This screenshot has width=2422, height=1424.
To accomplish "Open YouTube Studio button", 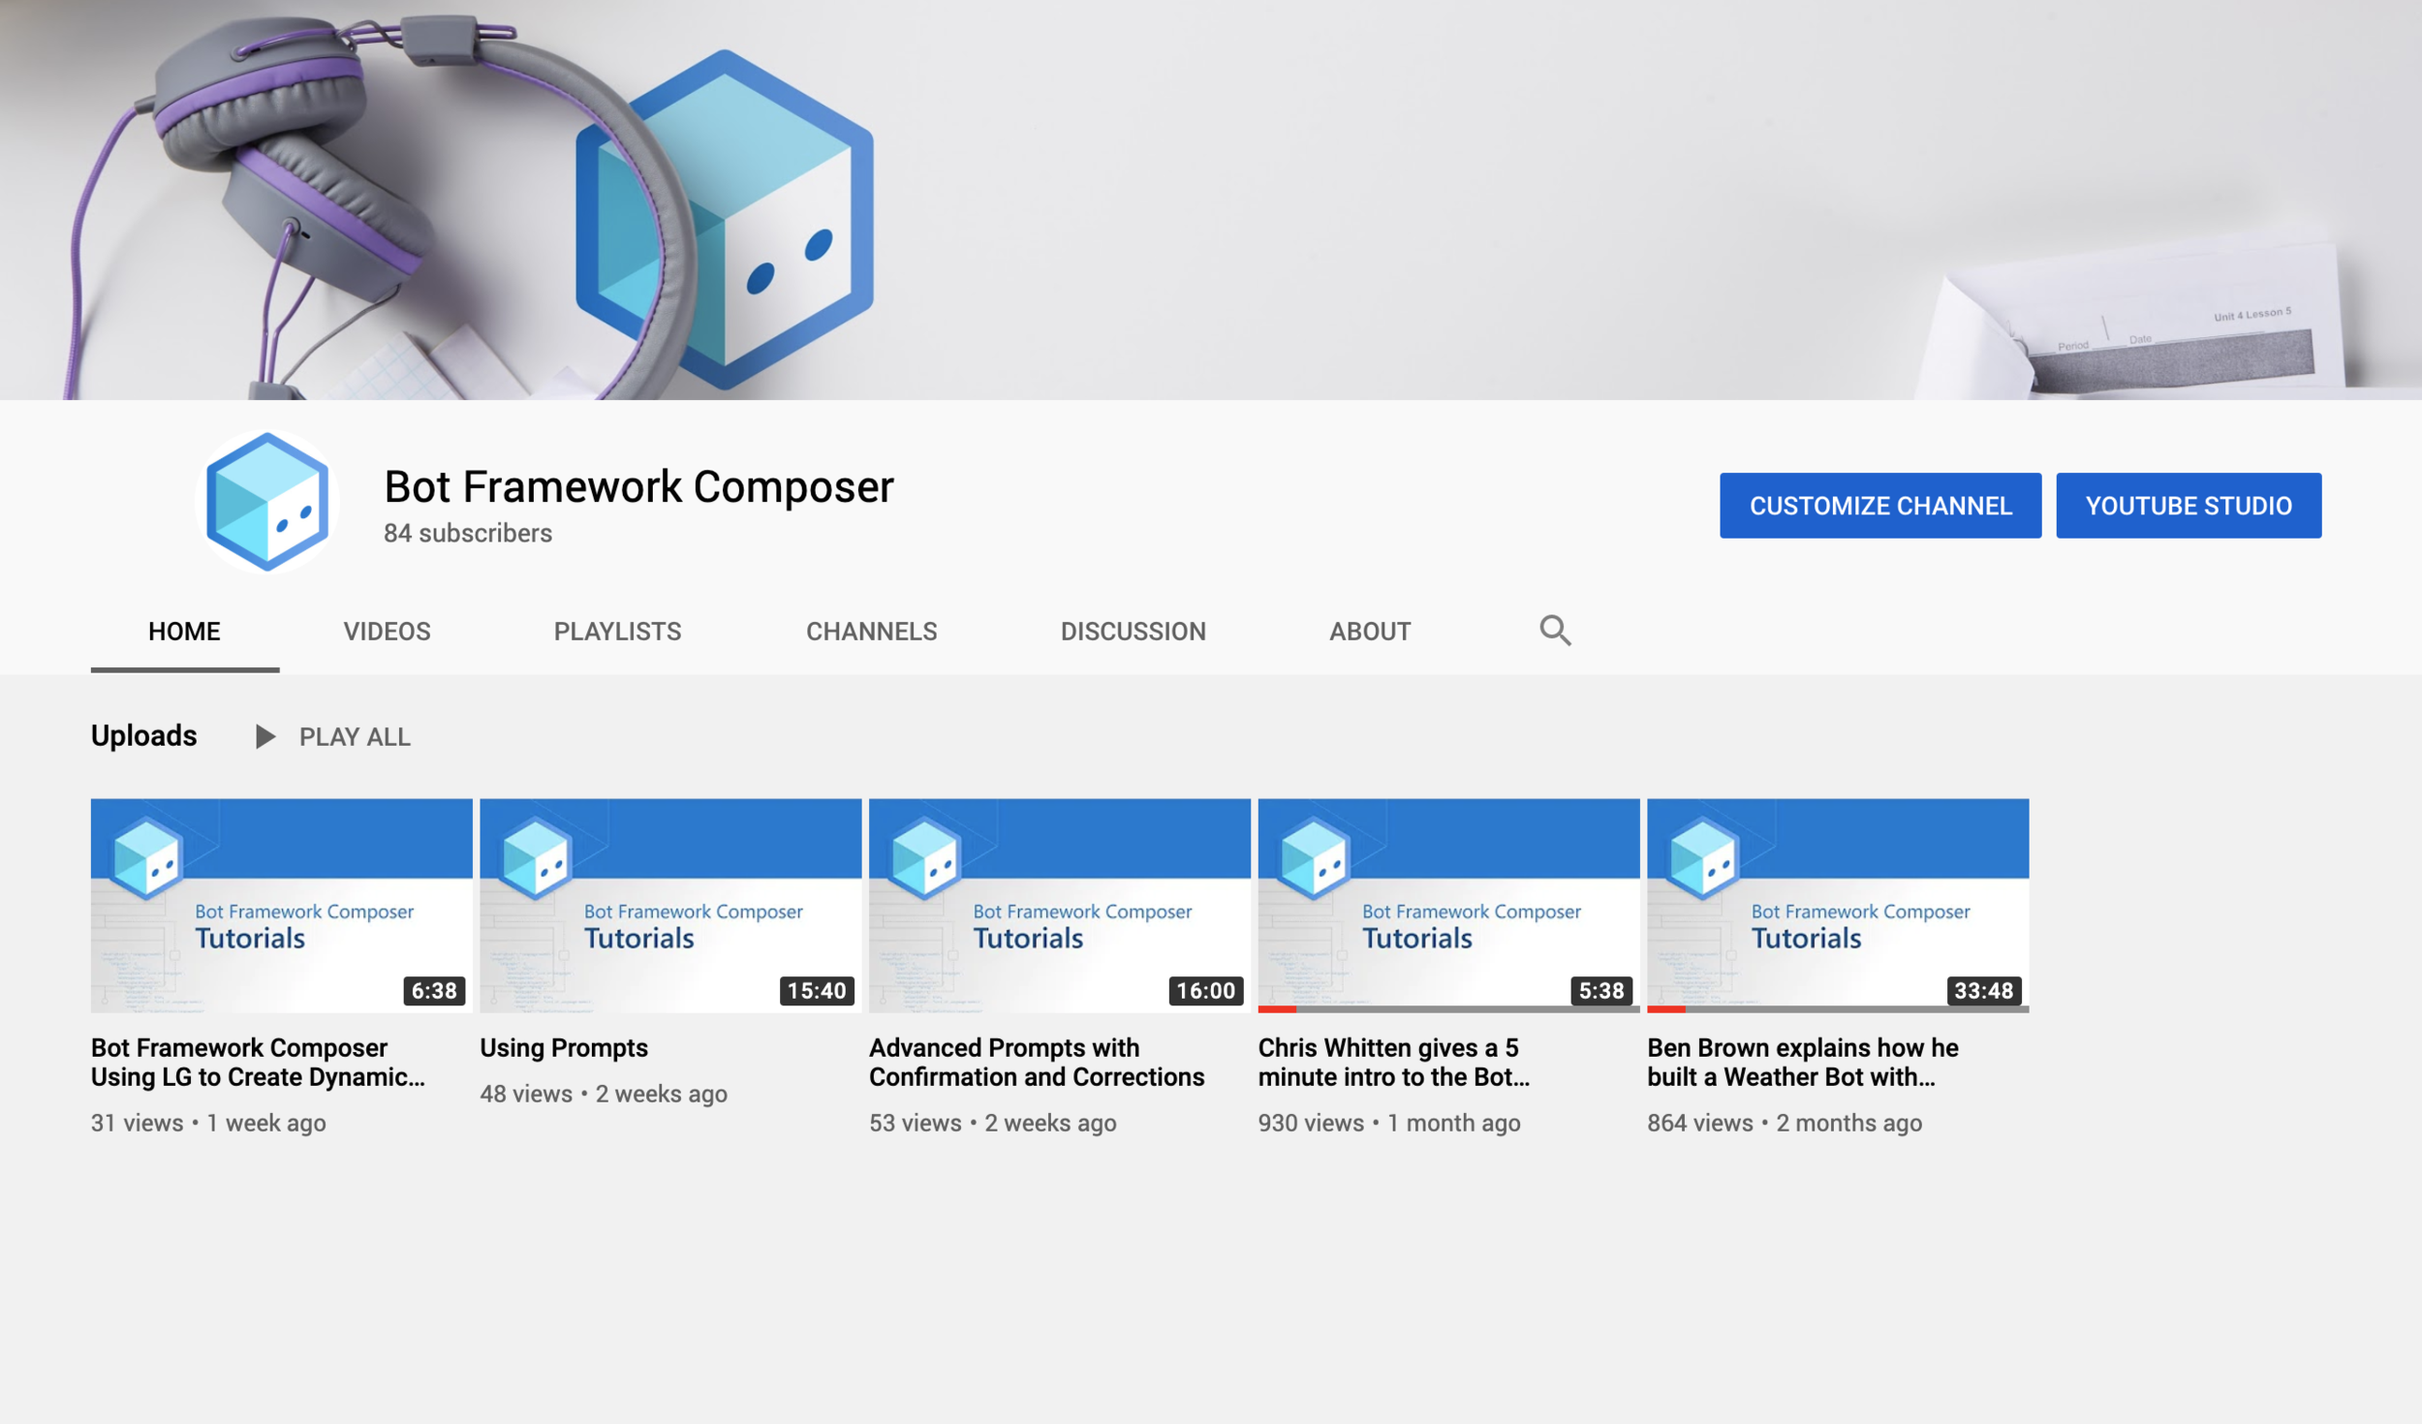I will pyautogui.click(x=2188, y=506).
